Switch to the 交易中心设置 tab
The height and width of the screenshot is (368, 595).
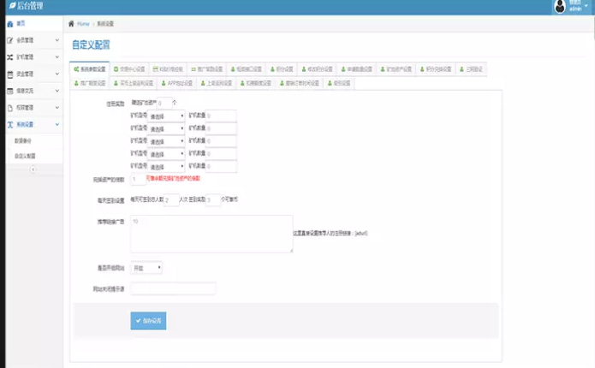pyautogui.click(x=128, y=68)
